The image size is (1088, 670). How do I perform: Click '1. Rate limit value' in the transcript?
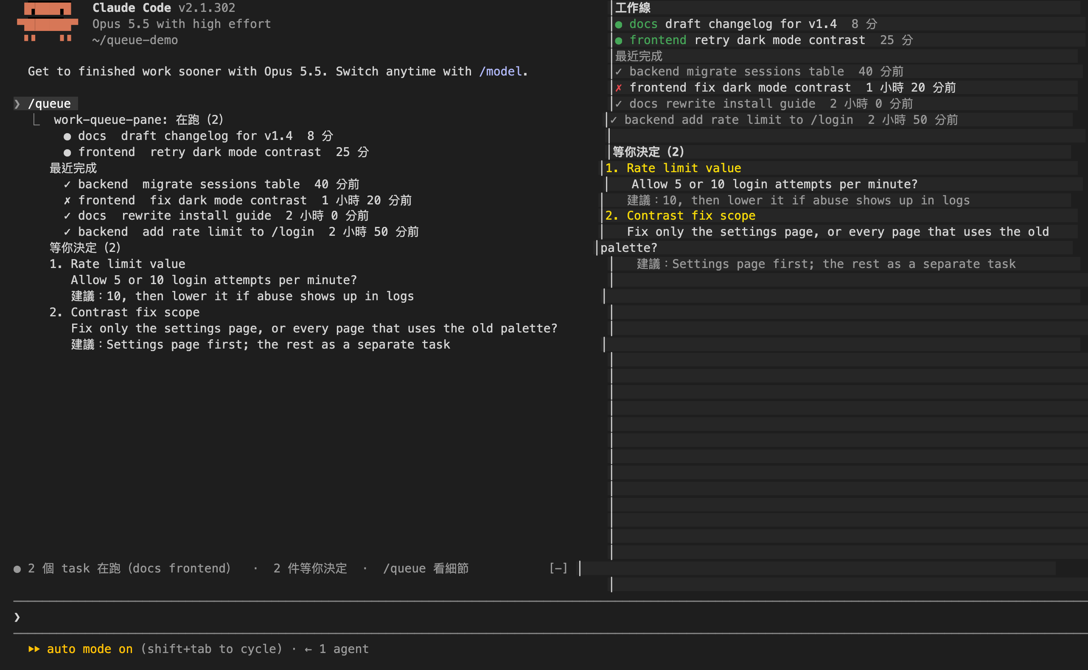coord(117,264)
